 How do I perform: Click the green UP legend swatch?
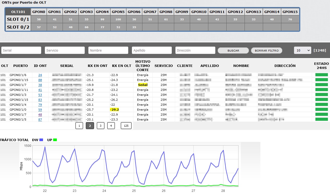(55, 140)
